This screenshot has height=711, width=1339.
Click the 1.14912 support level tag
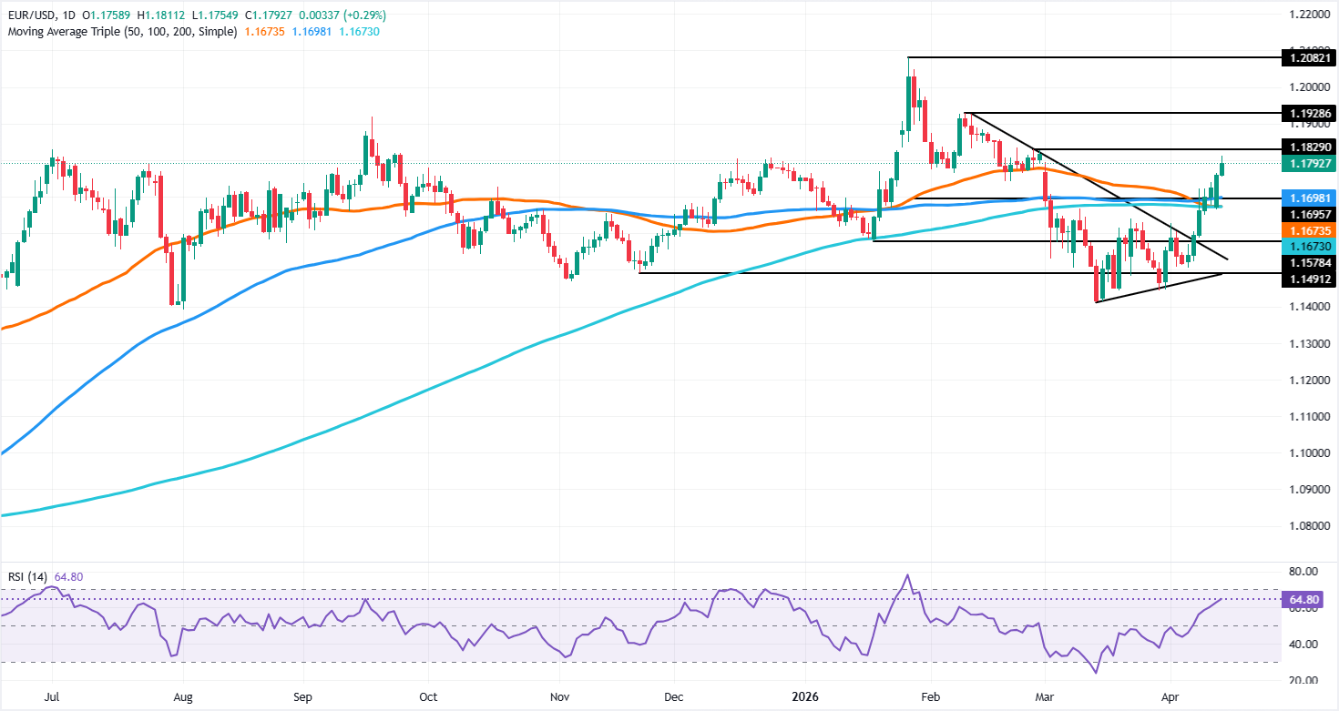pos(1309,279)
